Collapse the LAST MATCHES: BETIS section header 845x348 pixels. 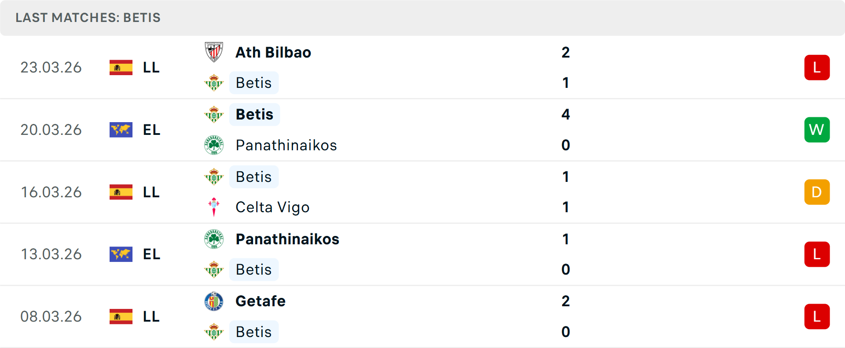pos(88,18)
